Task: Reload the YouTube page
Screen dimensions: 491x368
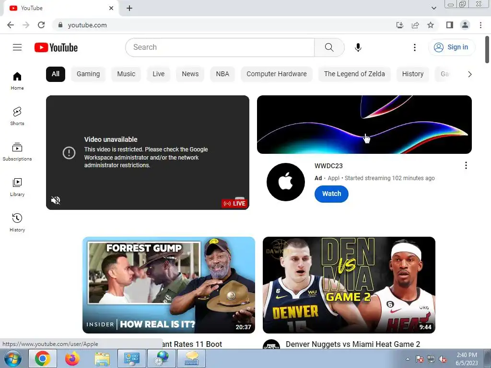Action: point(41,25)
